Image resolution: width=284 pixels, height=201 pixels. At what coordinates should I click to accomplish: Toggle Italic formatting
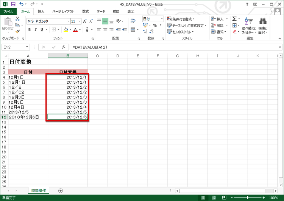tap(36, 29)
